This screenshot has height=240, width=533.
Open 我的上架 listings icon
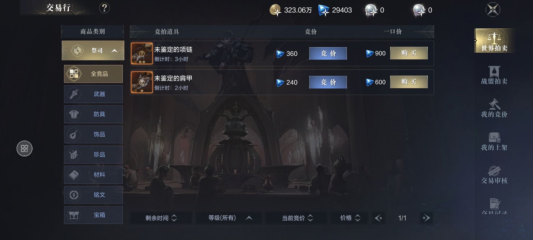(494, 142)
